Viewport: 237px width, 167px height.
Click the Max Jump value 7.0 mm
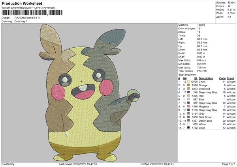tap(201, 67)
